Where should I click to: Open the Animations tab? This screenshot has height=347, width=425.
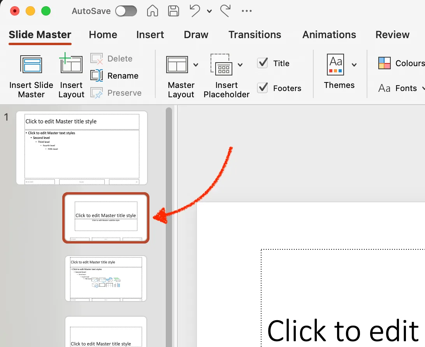click(329, 35)
